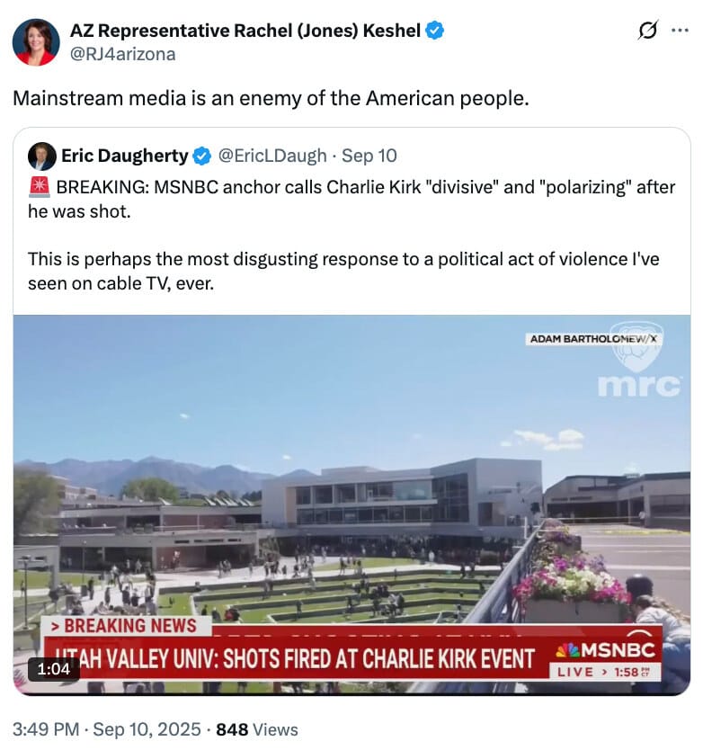
Task: Open the three-dot more options menu
Action: click(680, 31)
